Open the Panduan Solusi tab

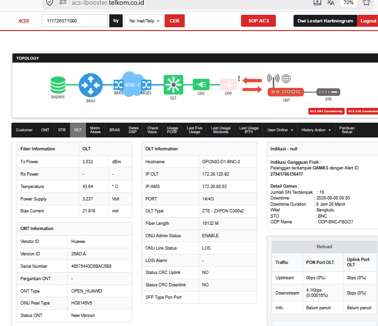pyautogui.click(x=347, y=130)
